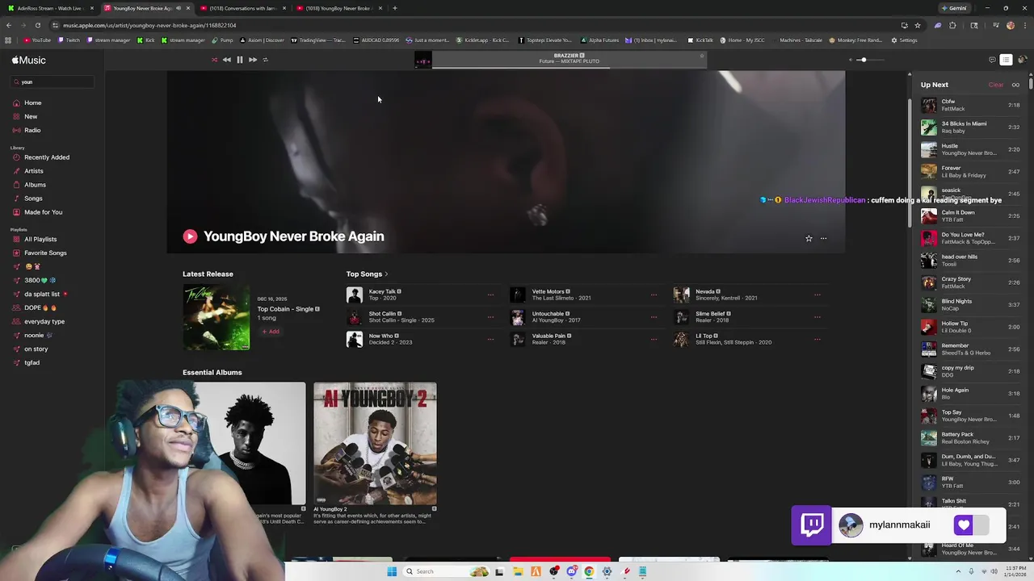Switch to AdinRoss Stream browser tab
Image resolution: width=1034 pixels, height=581 pixels.
tap(50, 8)
